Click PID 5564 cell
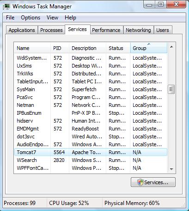This screenshot has height=211, width=189. coord(59,152)
